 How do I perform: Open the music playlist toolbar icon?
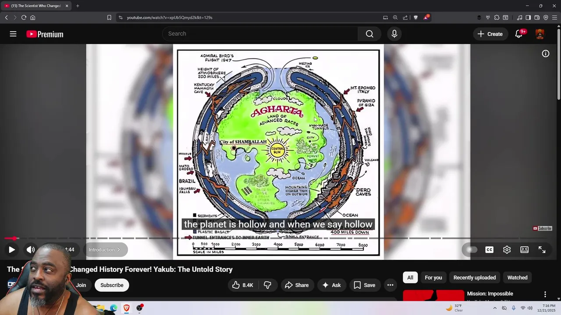pyautogui.click(x=519, y=17)
